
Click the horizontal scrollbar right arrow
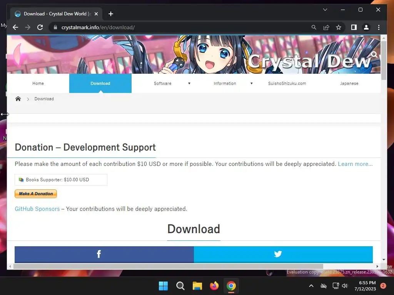point(377,266)
